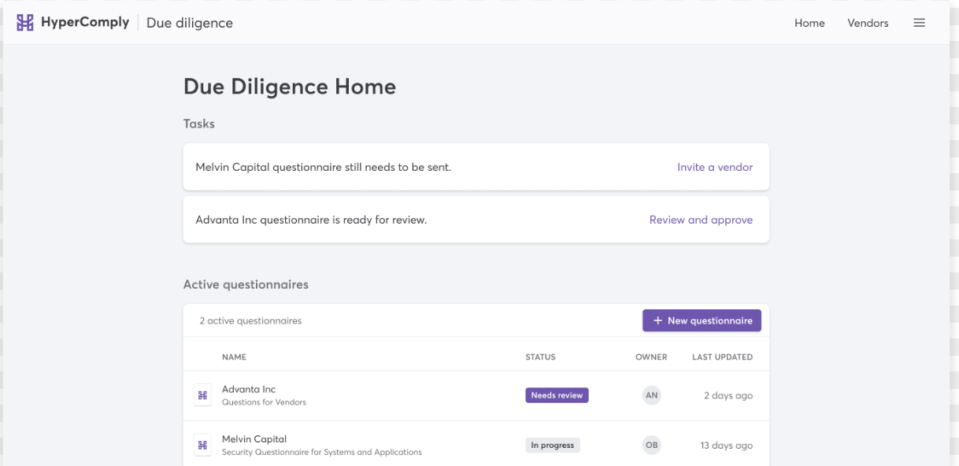Click the Needs review status badge
Screen dimensions: 959x466
pyautogui.click(x=557, y=395)
